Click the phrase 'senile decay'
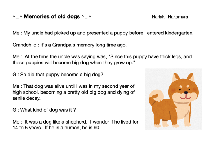 tap(26, 98)
